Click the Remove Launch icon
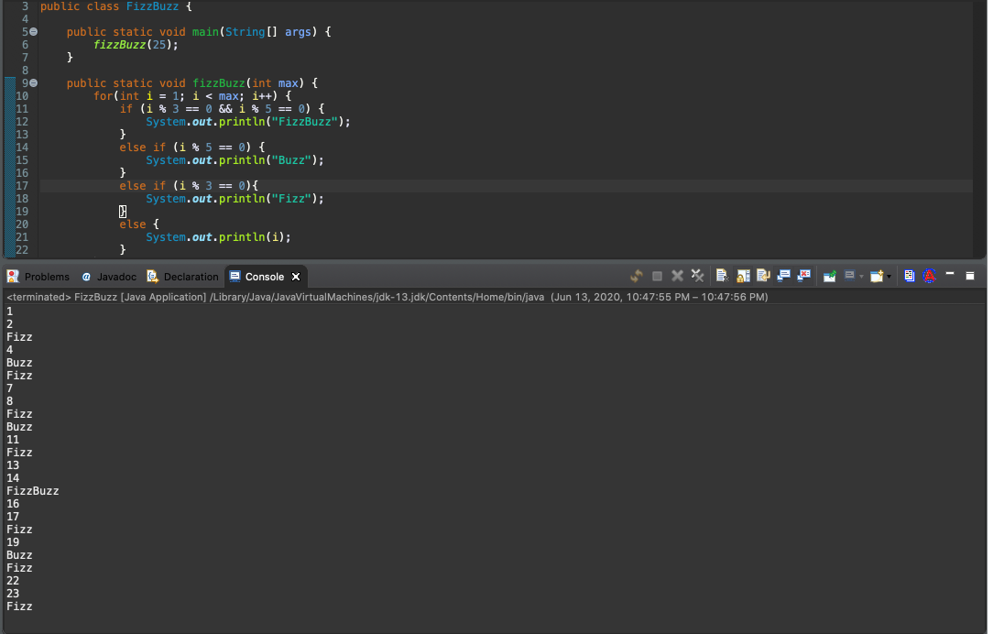Image resolution: width=993 pixels, height=634 pixels. (675, 276)
